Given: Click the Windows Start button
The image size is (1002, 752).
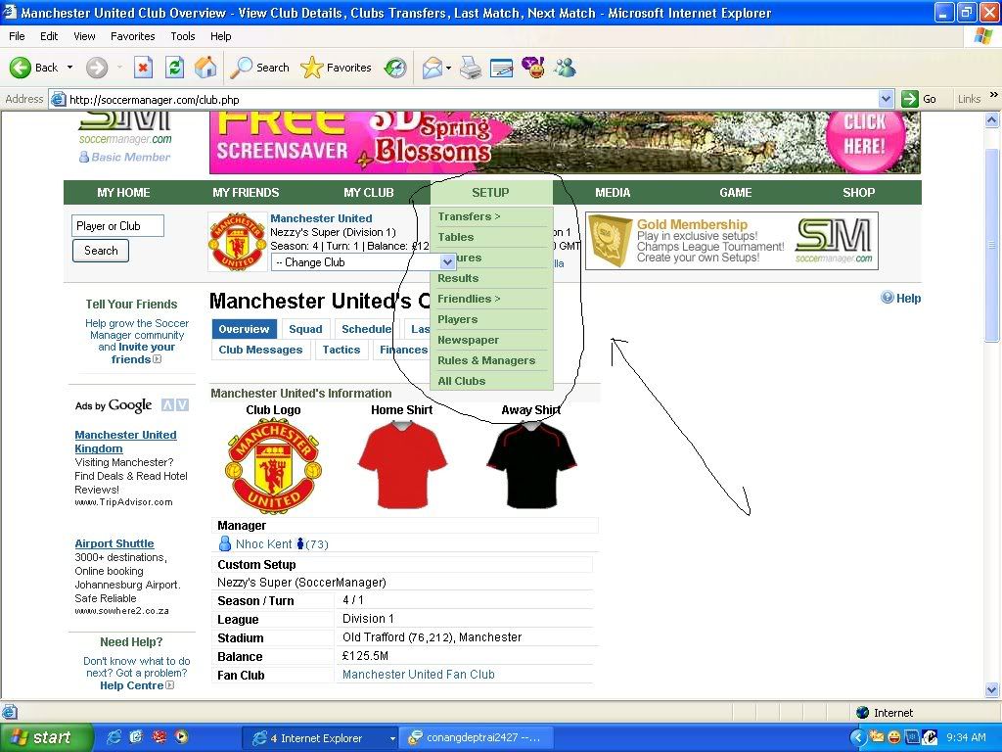Looking at the screenshot, I should point(46,737).
